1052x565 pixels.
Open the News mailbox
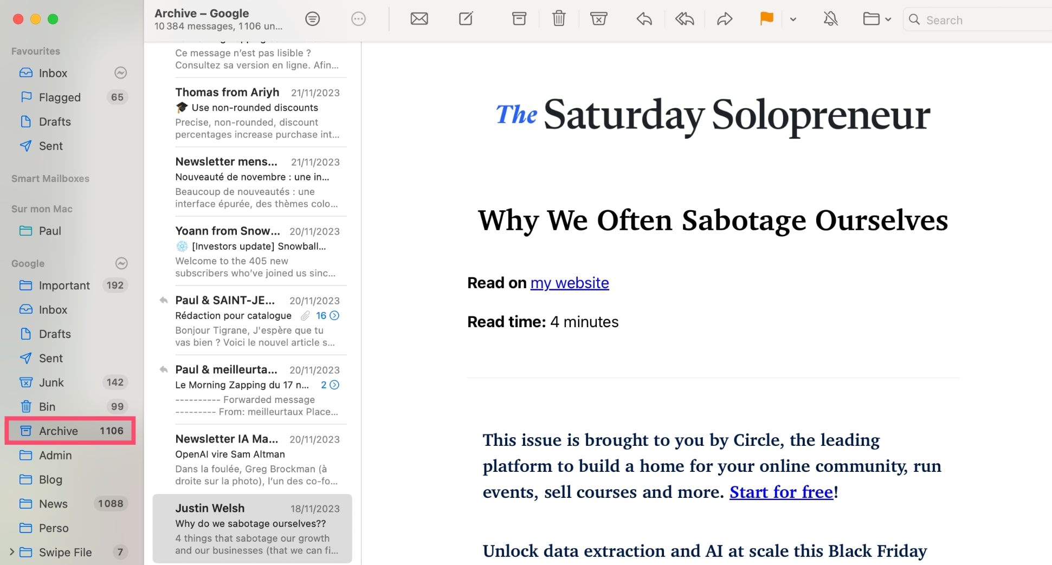pos(53,504)
